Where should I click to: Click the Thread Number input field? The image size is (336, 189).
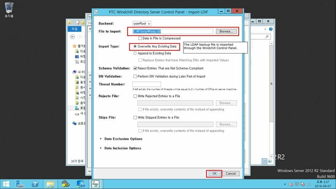click(x=147, y=84)
